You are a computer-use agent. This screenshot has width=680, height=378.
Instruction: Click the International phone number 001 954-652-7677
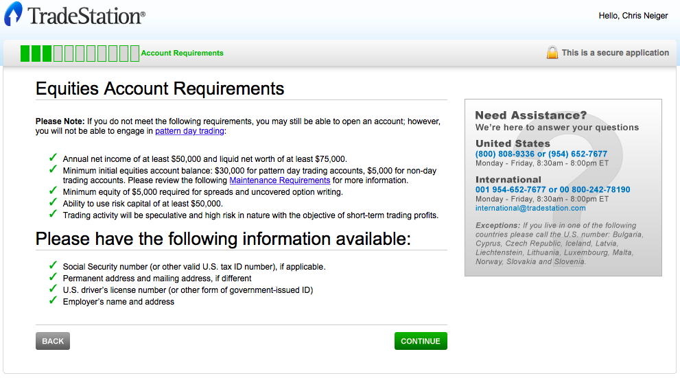tap(511, 190)
